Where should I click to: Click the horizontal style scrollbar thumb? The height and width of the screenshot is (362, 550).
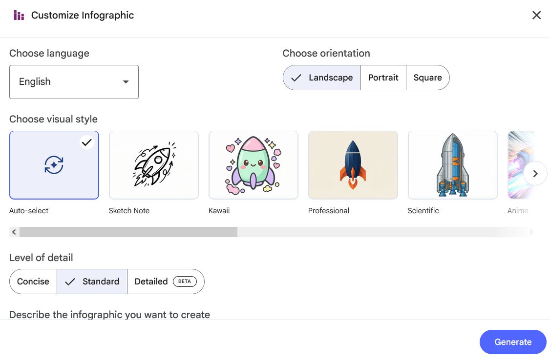pos(128,232)
